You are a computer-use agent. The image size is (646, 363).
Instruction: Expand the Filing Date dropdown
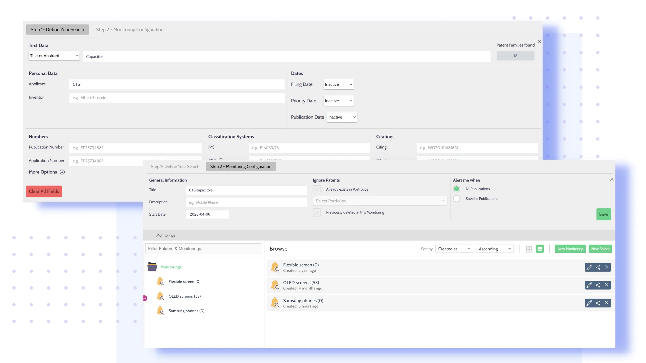pos(338,84)
